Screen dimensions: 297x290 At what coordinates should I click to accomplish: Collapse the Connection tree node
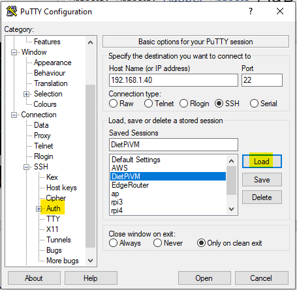[14, 115]
